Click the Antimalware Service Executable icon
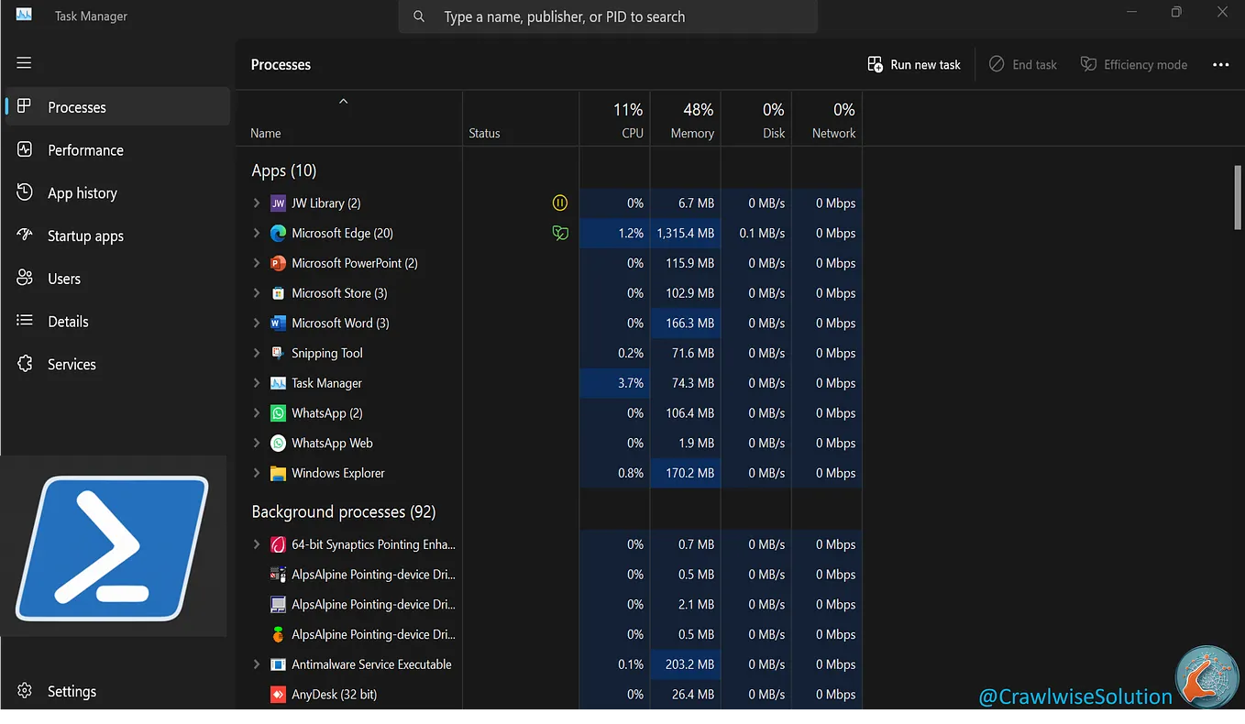Screen dimensions: 1245x724 tap(278, 664)
